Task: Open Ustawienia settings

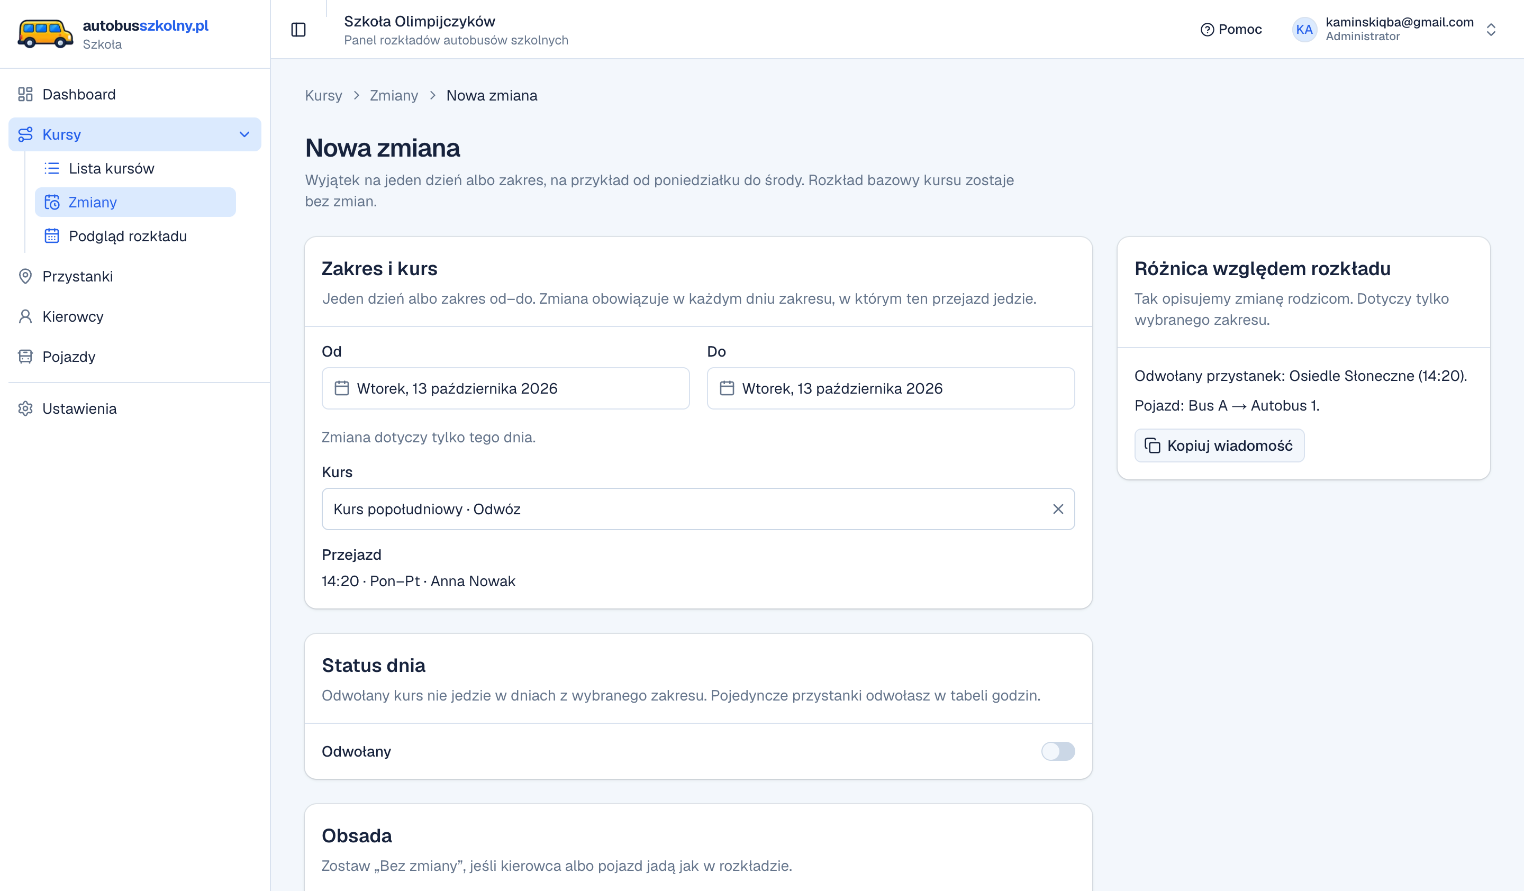Action: pyautogui.click(x=135, y=408)
